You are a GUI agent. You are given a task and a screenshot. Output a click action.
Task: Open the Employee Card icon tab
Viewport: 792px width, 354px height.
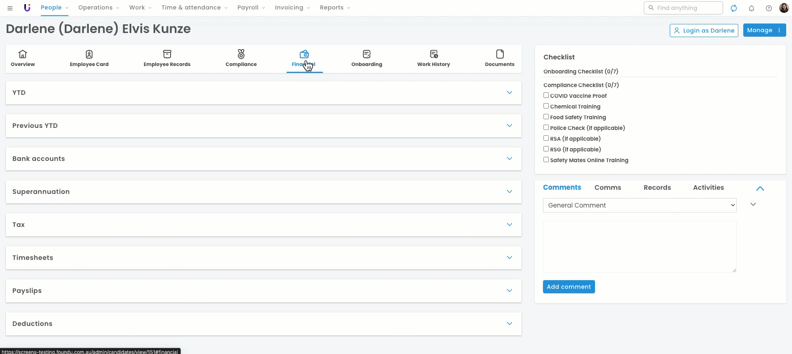coord(89,58)
